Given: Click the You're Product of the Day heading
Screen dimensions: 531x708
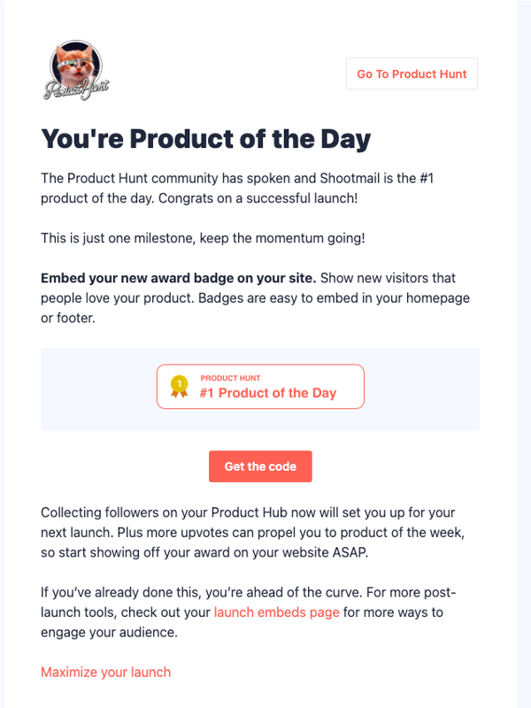Looking at the screenshot, I should click(205, 139).
